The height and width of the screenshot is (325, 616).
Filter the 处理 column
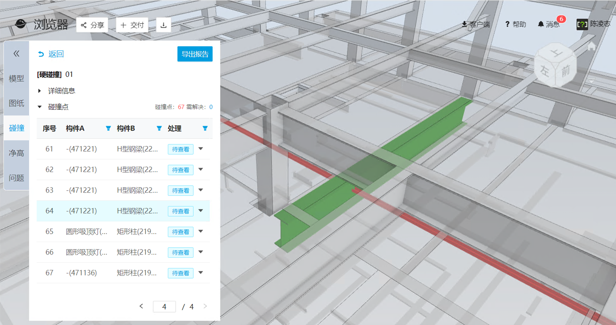[205, 128]
